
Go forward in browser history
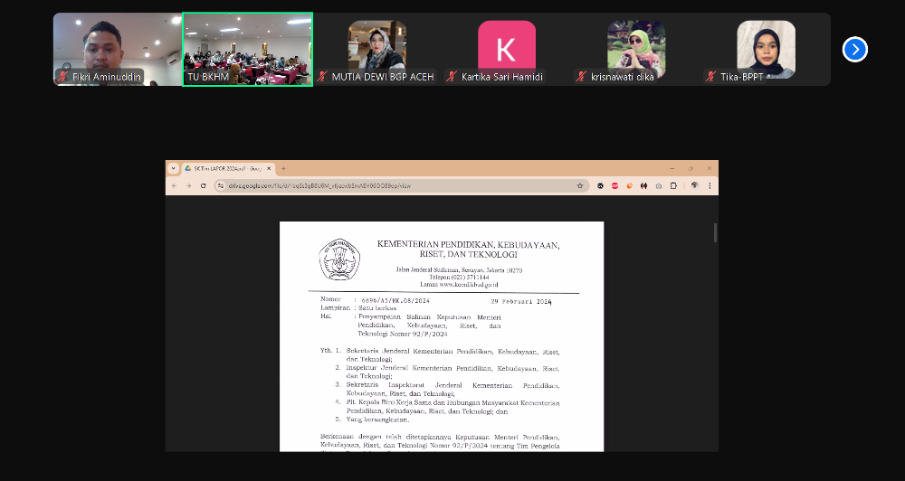pyautogui.click(x=189, y=185)
